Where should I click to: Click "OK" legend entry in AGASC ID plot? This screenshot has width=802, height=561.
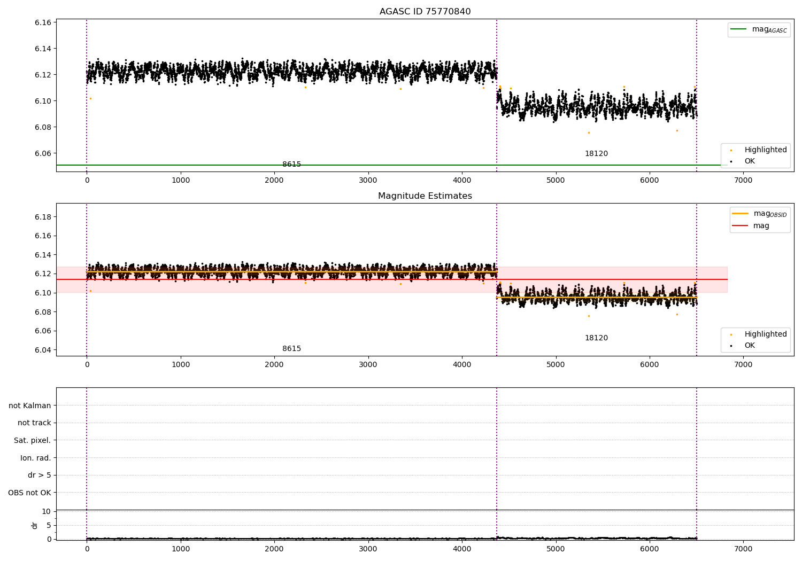click(x=750, y=161)
